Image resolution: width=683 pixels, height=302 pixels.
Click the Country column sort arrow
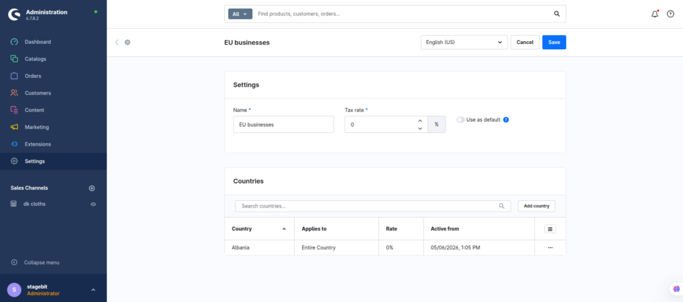coord(284,229)
